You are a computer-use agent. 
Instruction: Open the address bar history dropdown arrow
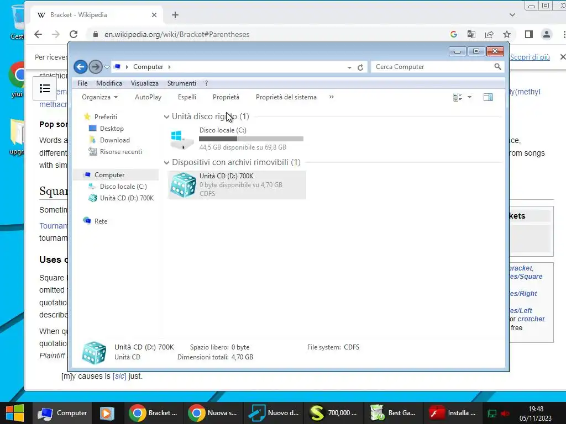pos(349,67)
